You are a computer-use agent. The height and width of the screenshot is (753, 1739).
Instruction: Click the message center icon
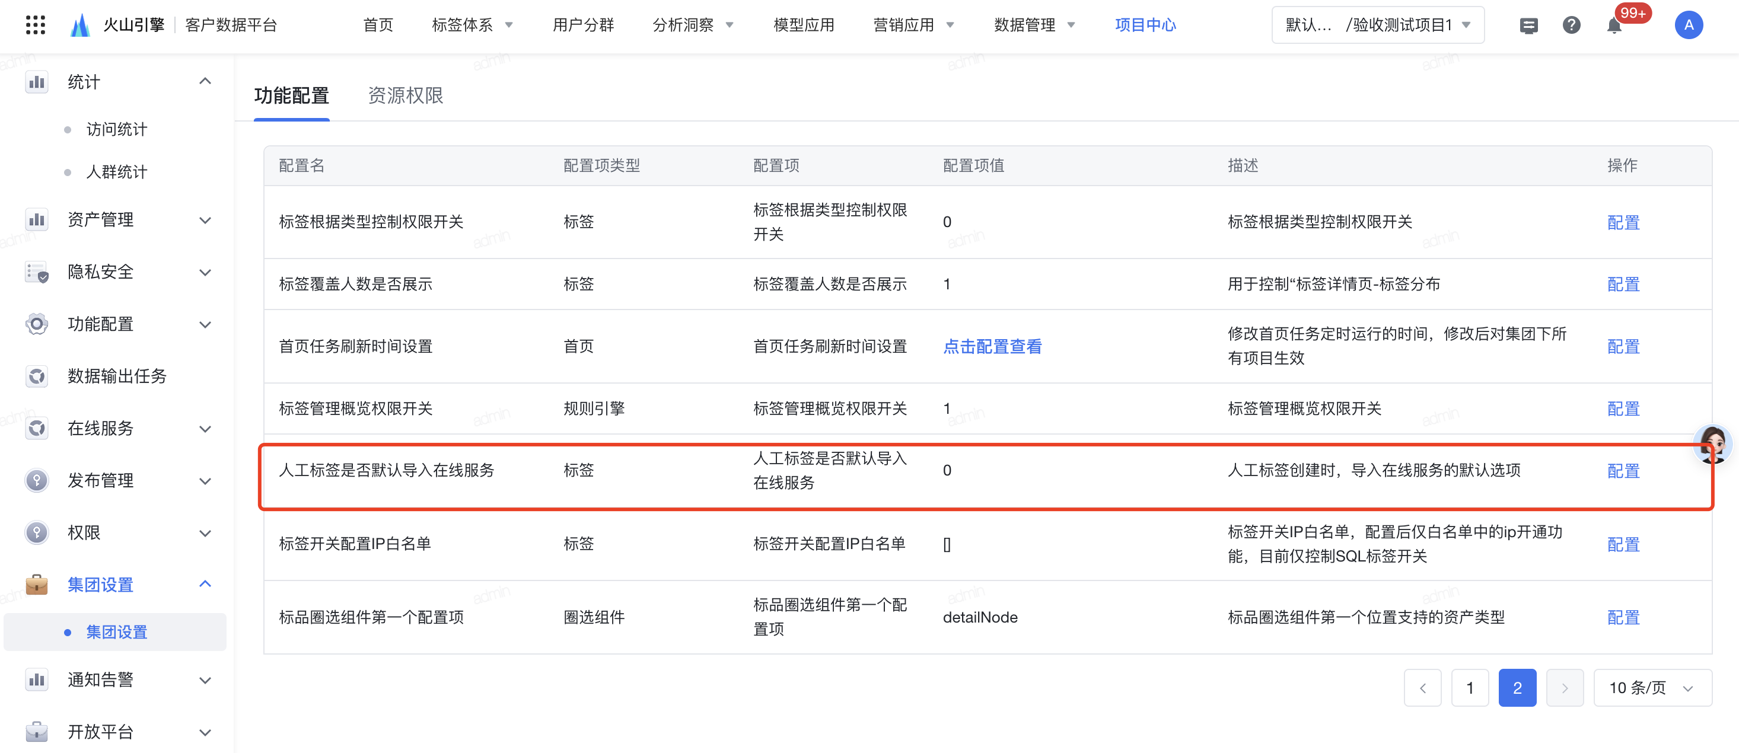(x=1528, y=25)
